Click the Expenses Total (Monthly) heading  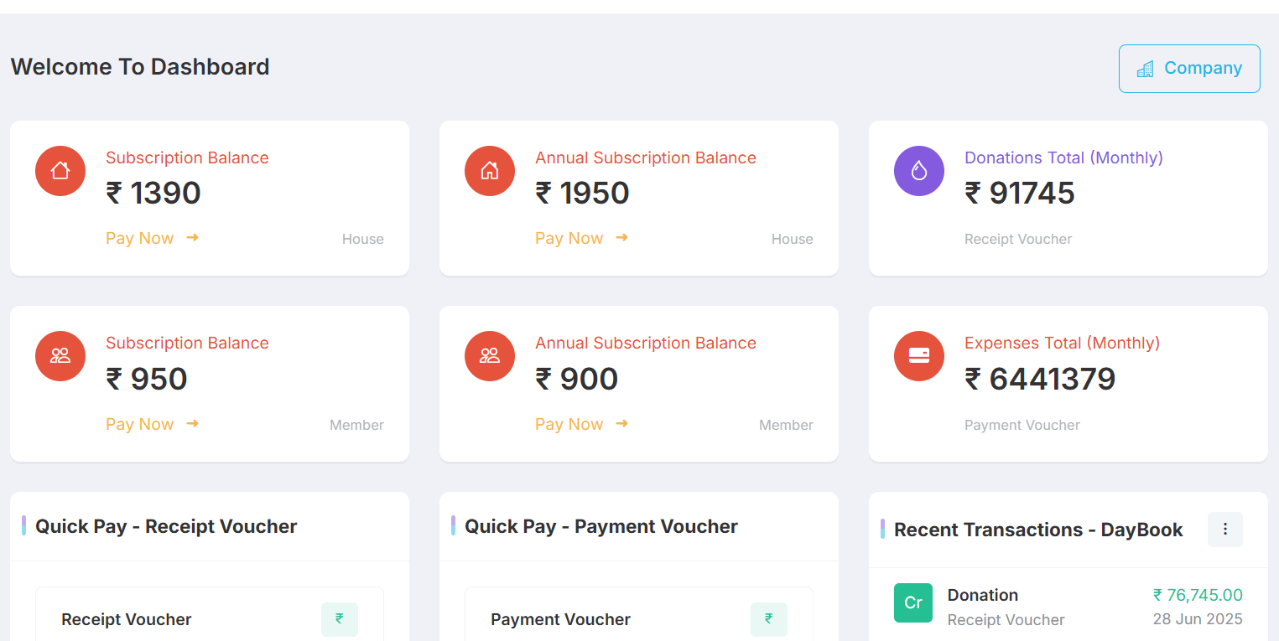click(x=1062, y=343)
